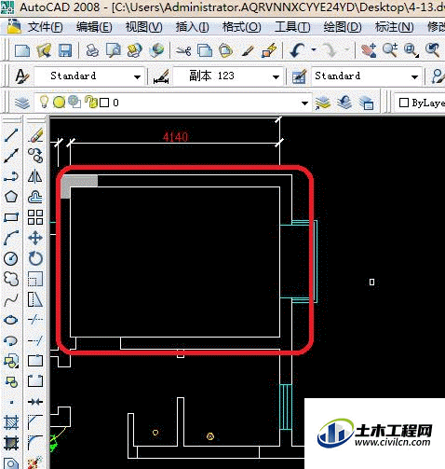Expand the Undo history dropdown arrow

coord(314,49)
